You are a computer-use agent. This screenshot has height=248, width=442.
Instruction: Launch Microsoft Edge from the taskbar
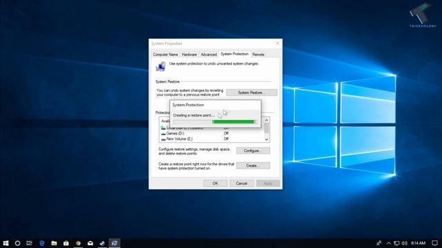(41, 243)
